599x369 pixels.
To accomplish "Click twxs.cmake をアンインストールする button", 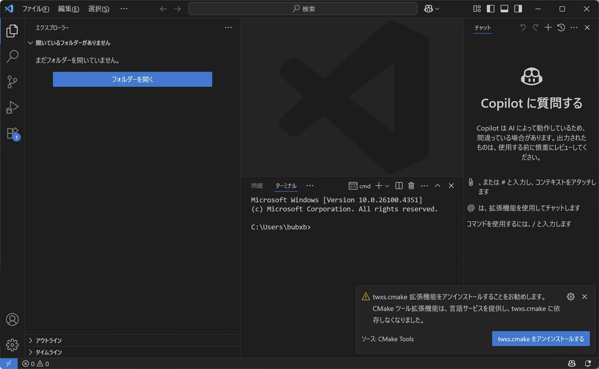I will (541, 339).
